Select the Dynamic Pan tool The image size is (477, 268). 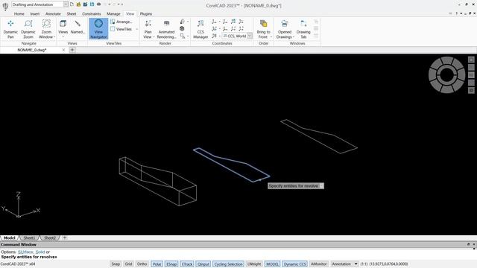(x=10, y=29)
